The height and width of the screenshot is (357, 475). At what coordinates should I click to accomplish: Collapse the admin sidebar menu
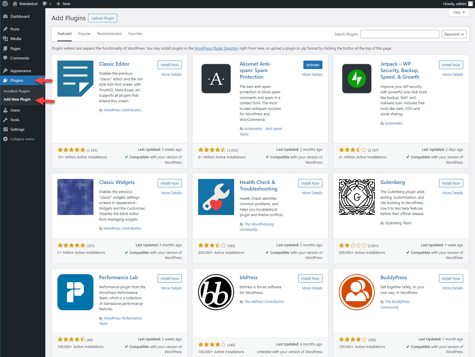(x=22, y=139)
